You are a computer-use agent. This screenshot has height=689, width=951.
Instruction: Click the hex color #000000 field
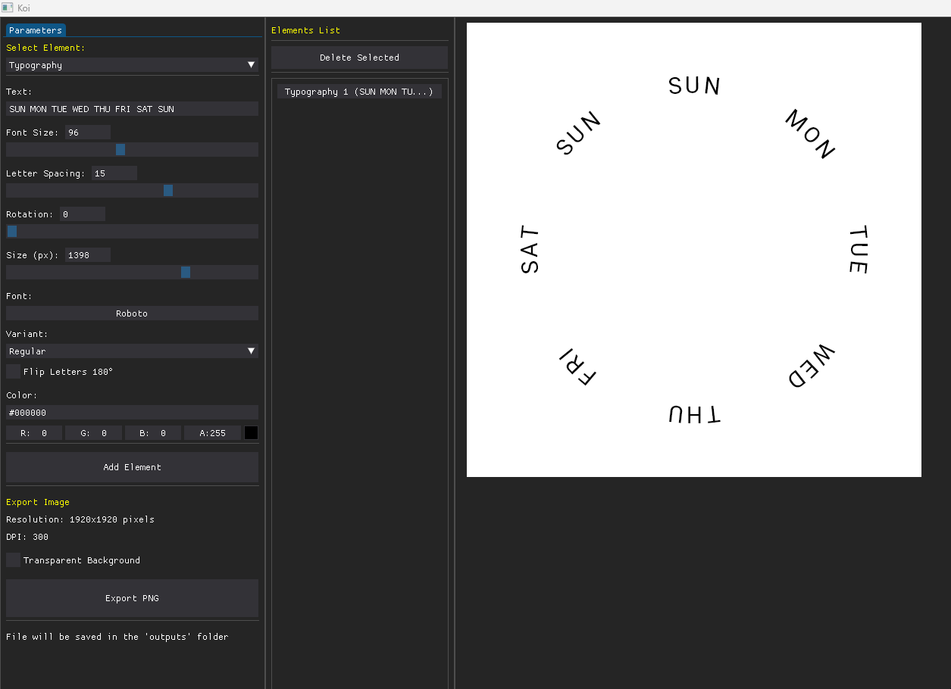132,413
